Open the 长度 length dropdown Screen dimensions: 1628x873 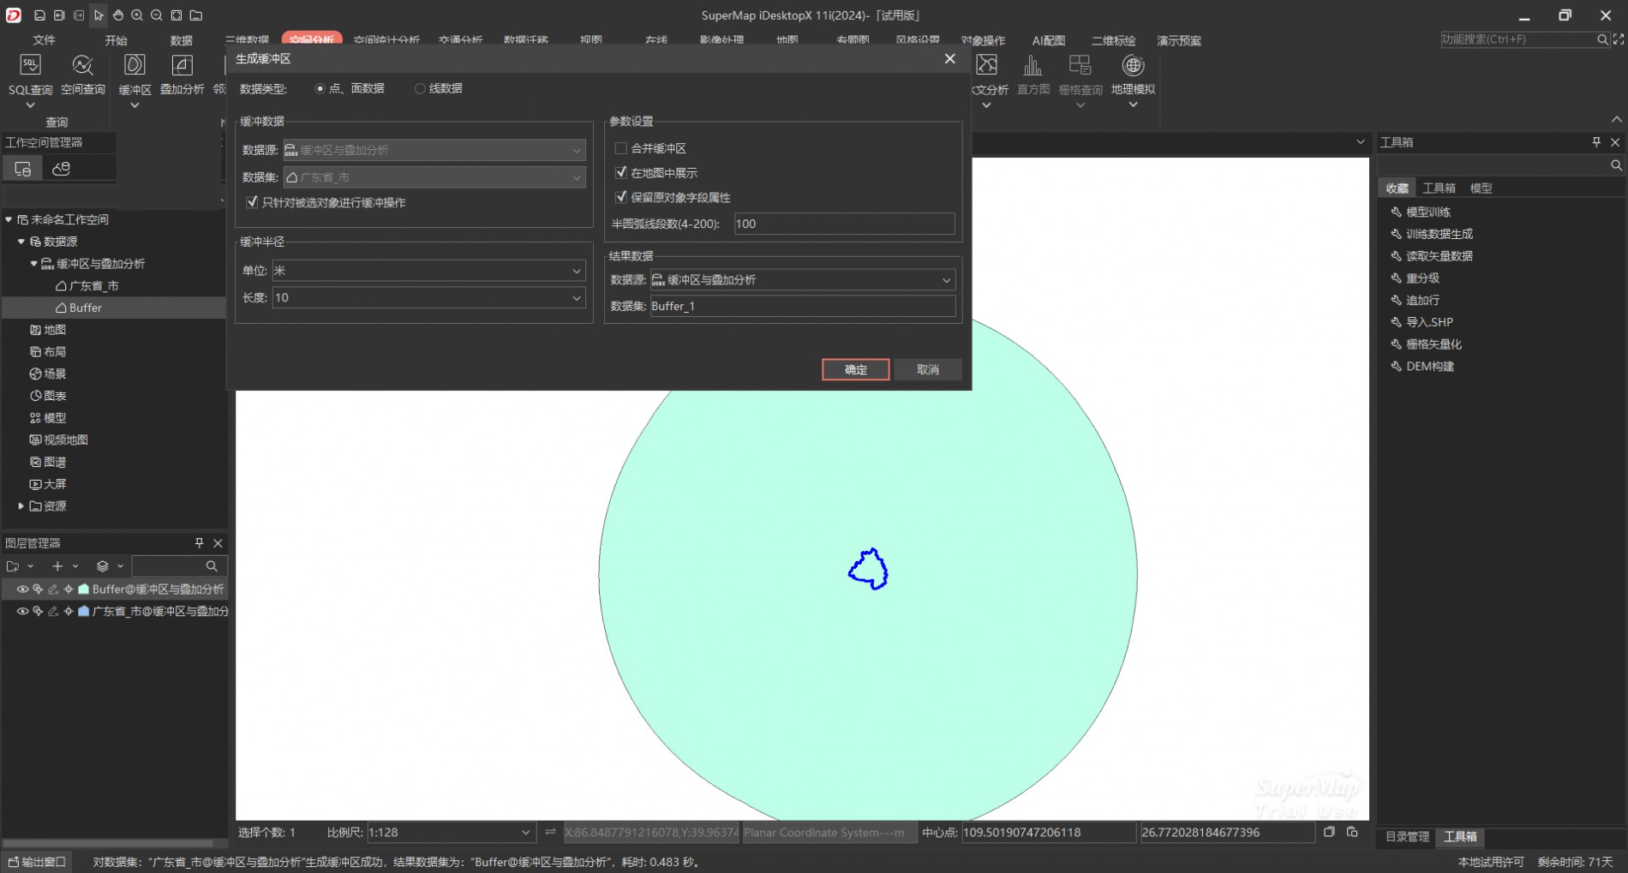pos(577,297)
